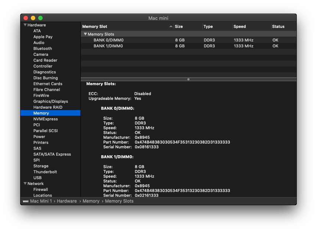
Task: Open Memory from the breadcrumb path
Action: click(91, 201)
